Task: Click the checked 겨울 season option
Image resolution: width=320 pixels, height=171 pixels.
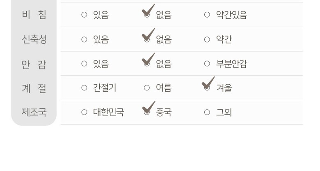Action: [x=207, y=88]
